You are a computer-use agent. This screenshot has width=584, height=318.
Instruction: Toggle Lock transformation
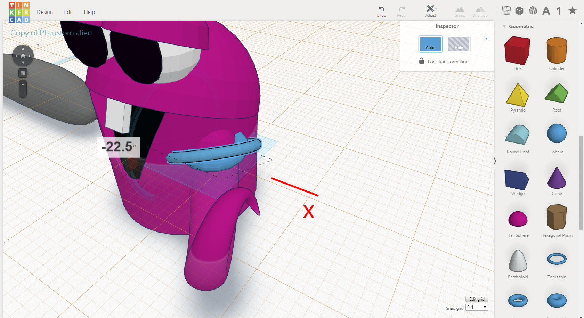coord(444,61)
